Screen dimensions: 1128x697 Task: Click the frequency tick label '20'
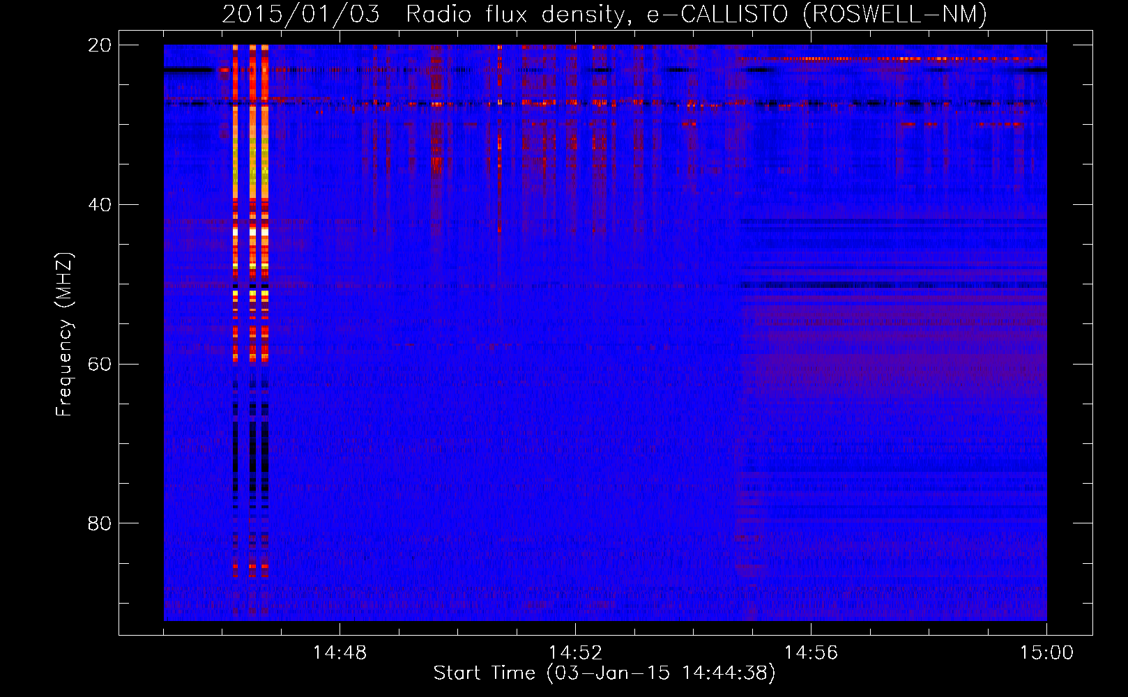[100, 45]
